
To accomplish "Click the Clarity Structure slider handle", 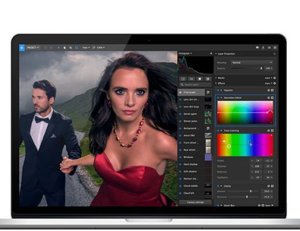I will click(x=247, y=197).
